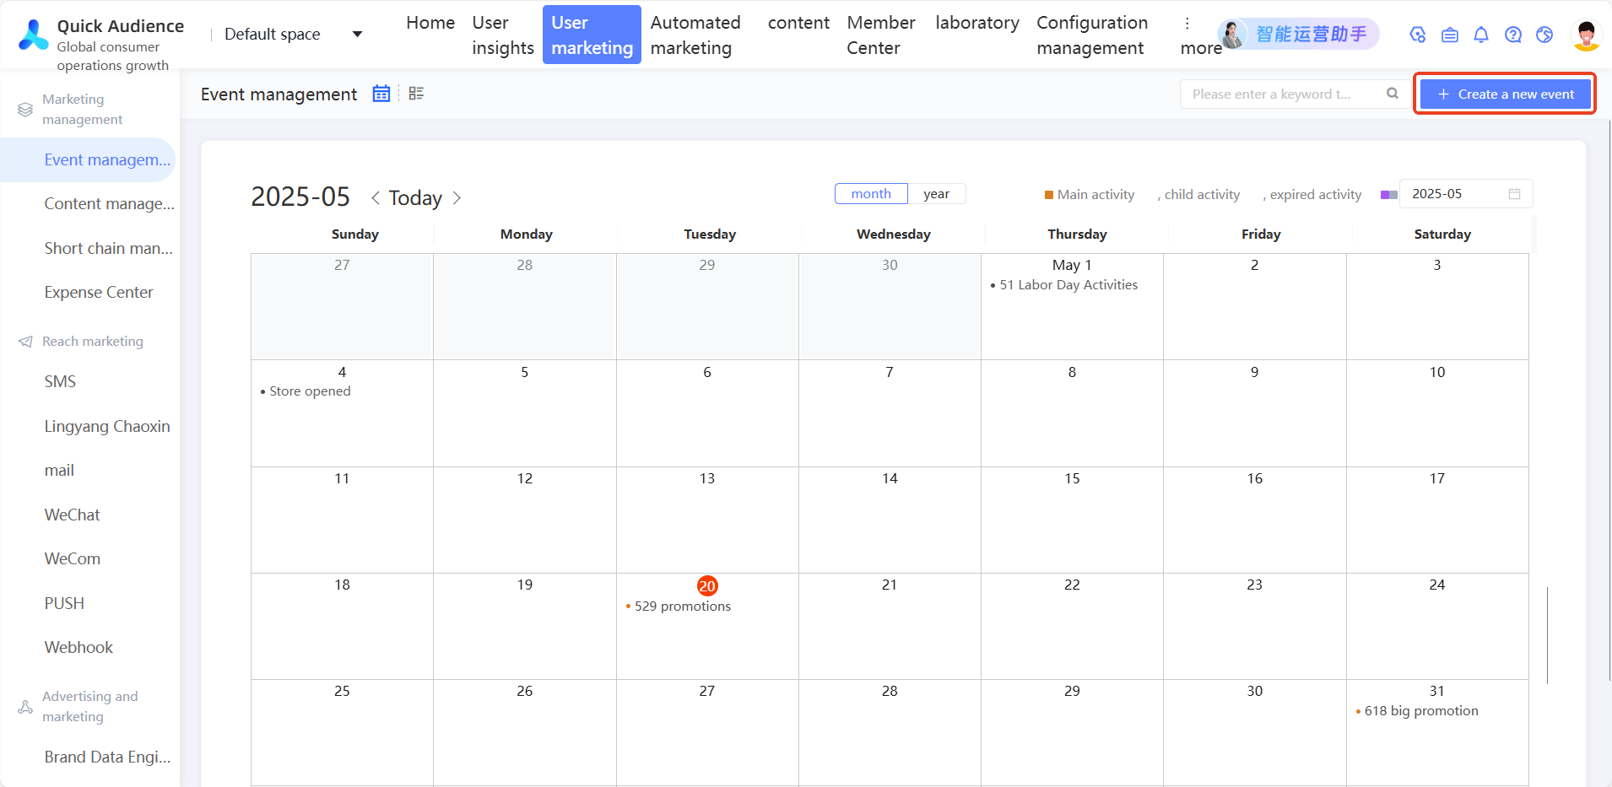This screenshot has width=1612, height=787.
Task: Switch calendar to year view
Action: coord(936,194)
